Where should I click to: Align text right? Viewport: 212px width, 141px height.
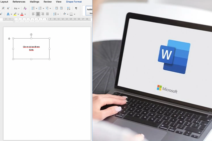tap(43, 14)
